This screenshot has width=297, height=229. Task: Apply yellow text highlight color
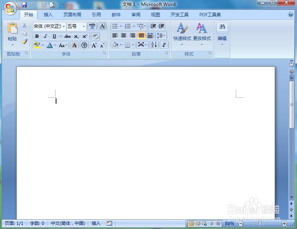tap(37, 45)
